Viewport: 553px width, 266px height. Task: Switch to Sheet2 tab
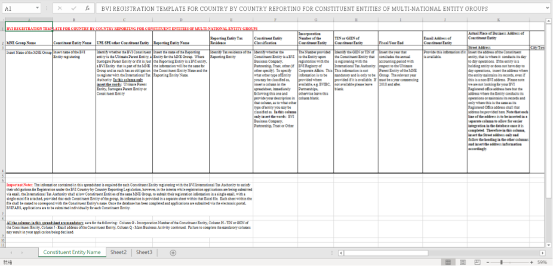[x=118, y=252]
